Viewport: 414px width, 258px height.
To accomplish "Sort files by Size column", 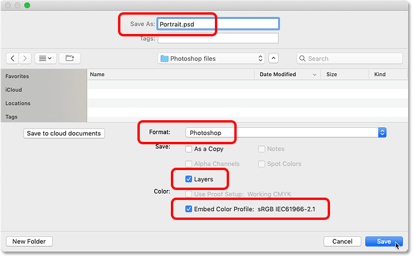I will coord(344,74).
